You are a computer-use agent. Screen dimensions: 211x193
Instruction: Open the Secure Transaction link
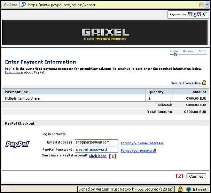[186, 83]
